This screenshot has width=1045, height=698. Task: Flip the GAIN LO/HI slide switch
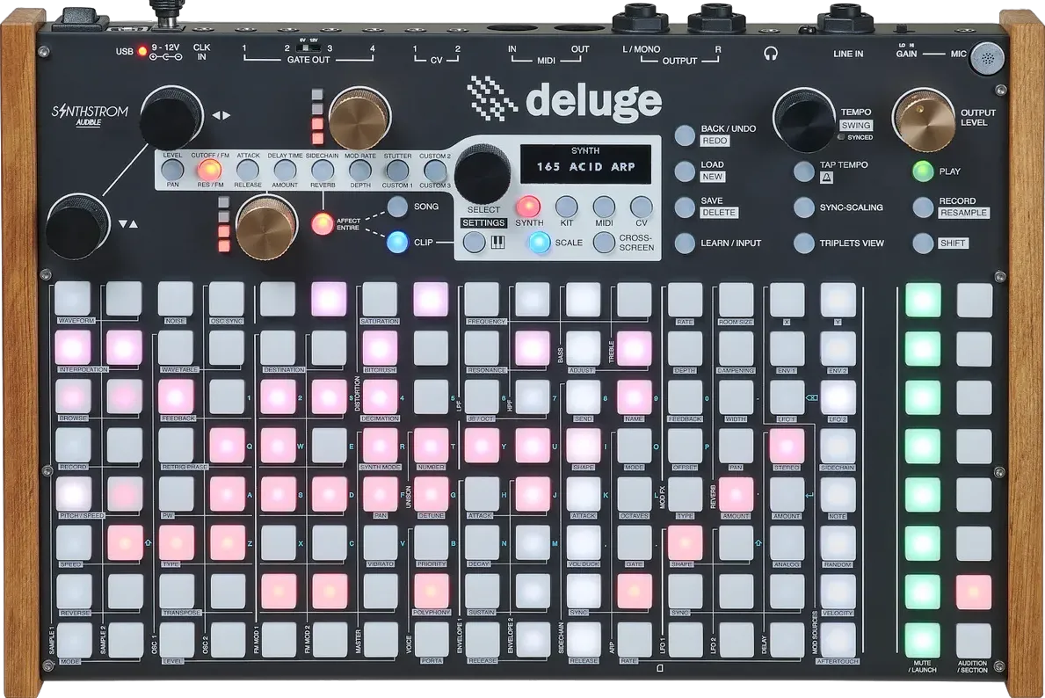(902, 30)
